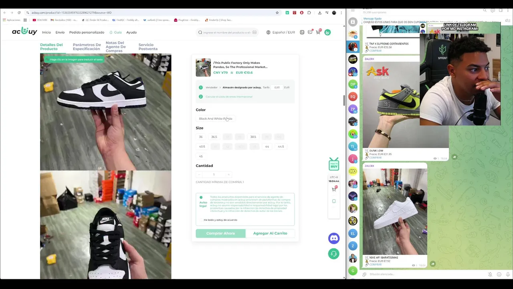The height and width of the screenshot is (289, 513).
Task: Open the shopping cart in header
Action: click(318, 32)
